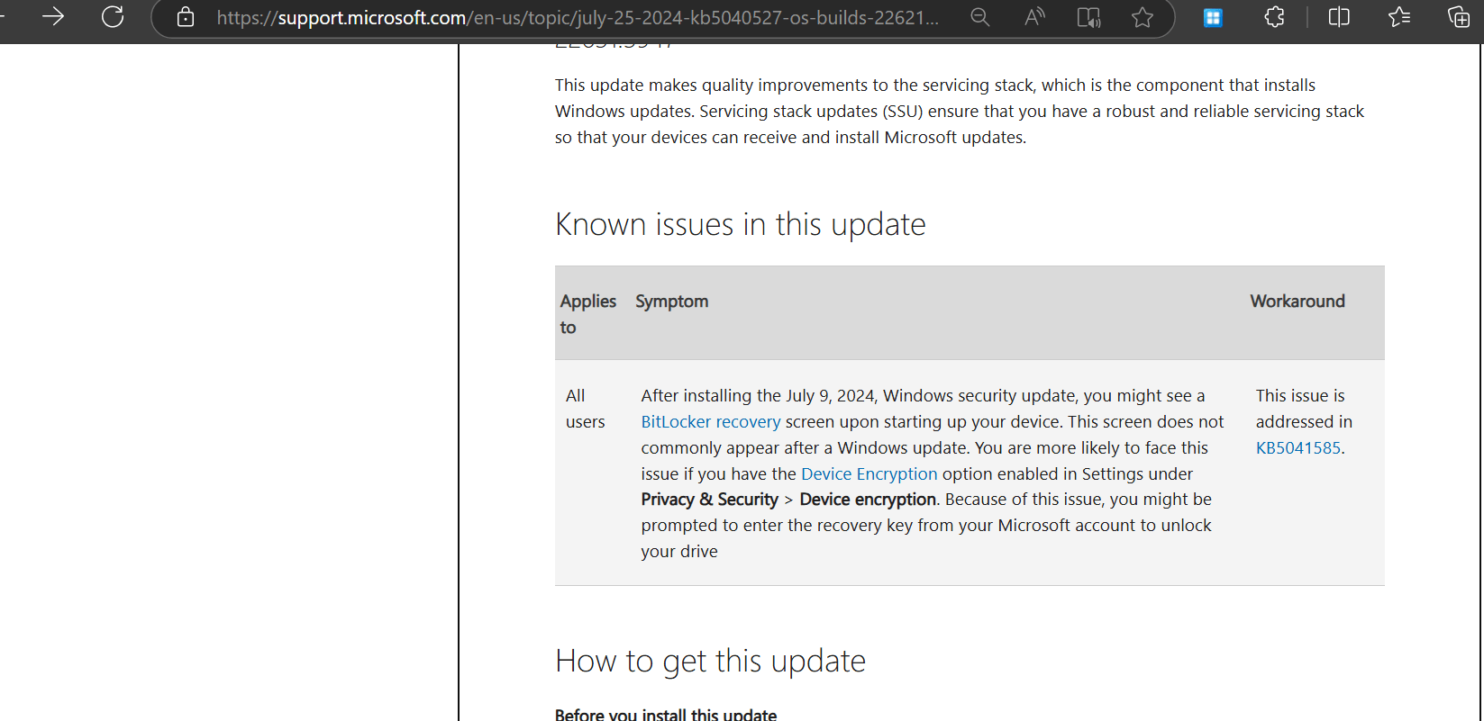Enter Immersive Reader mode
This screenshot has width=1484, height=721.
[x=1088, y=17]
